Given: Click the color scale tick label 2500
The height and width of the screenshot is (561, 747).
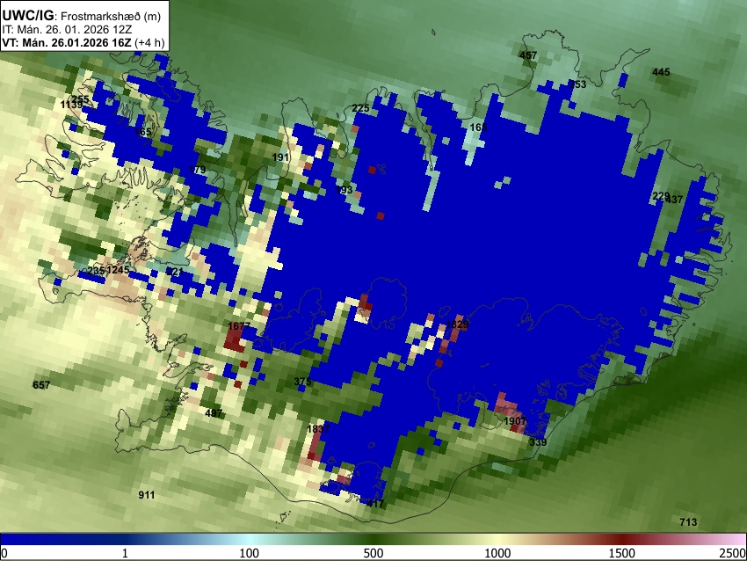Looking at the screenshot, I should click(x=733, y=553).
